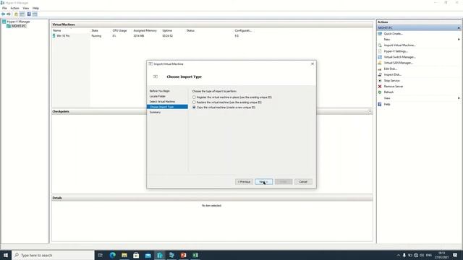Click the Task View taskbar icon
Viewport: 463px width, 260px height.
click(101, 255)
